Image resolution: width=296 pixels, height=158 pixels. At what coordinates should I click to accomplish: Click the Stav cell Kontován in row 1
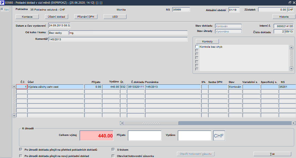coord(235,87)
